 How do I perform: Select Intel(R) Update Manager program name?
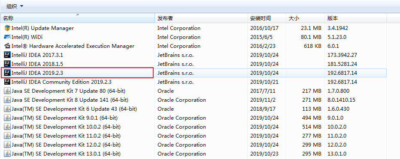[x=42, y=28]
